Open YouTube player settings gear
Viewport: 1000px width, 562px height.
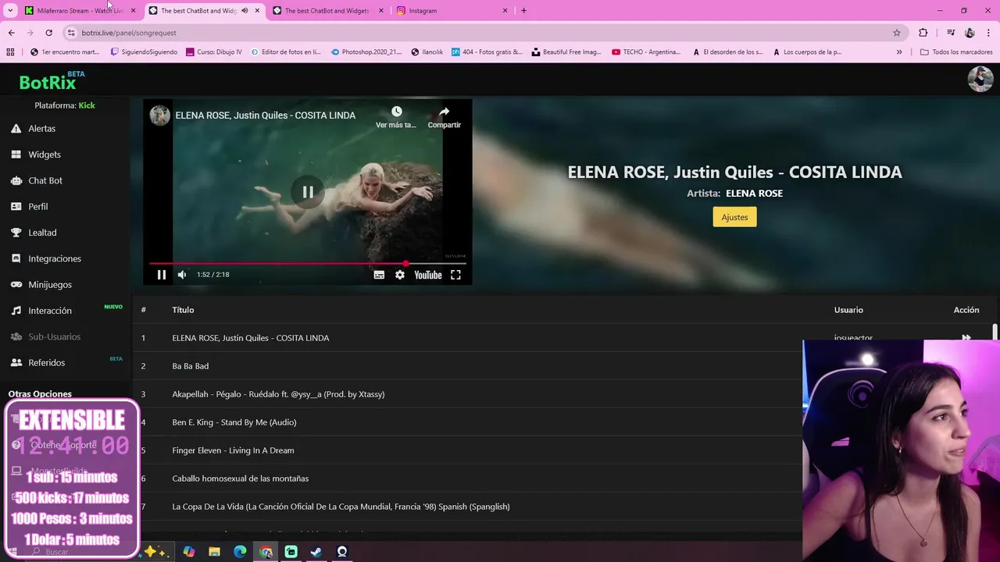click(400, 275)
